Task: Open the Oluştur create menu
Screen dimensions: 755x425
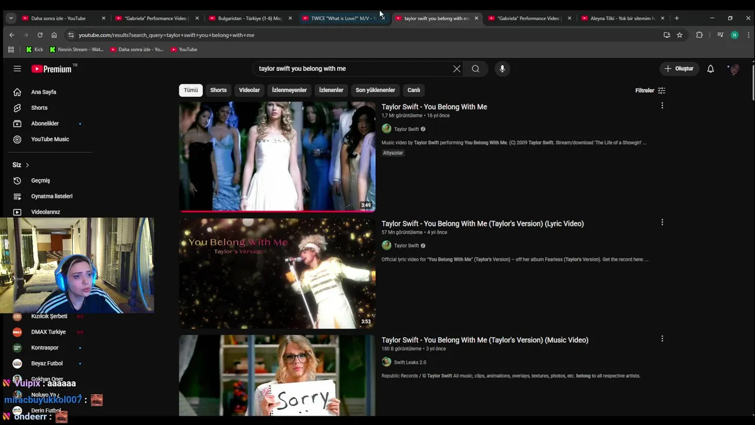Action: pyautogui.click(x=679, y=68)
